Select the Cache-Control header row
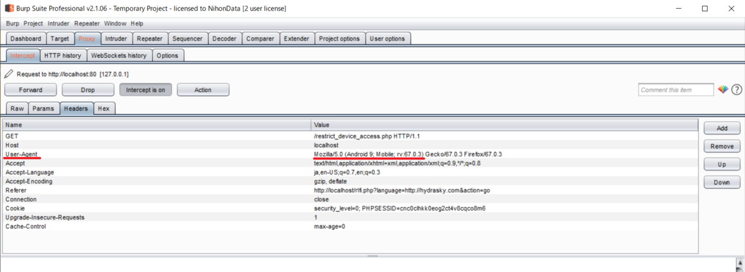 pos(350,227)
